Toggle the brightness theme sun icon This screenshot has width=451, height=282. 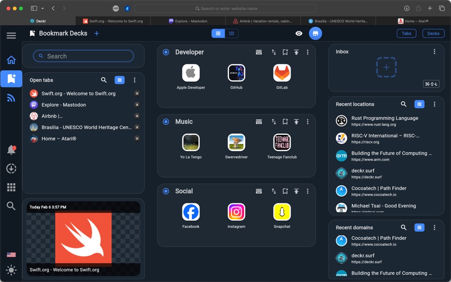click(x=11, y=270)
